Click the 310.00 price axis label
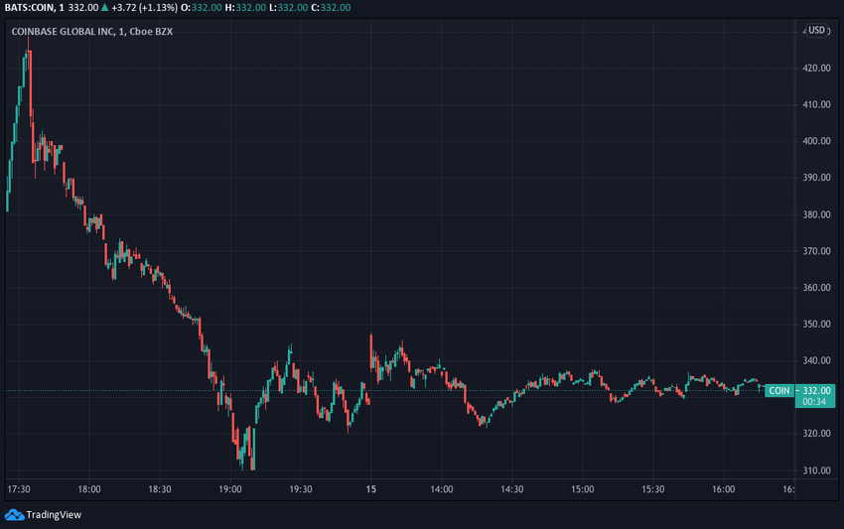844x529 pixels. (x=816, y=470)
